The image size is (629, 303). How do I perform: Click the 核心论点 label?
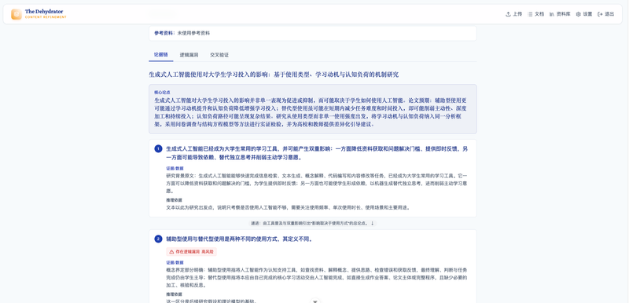[x=162, y=92]
